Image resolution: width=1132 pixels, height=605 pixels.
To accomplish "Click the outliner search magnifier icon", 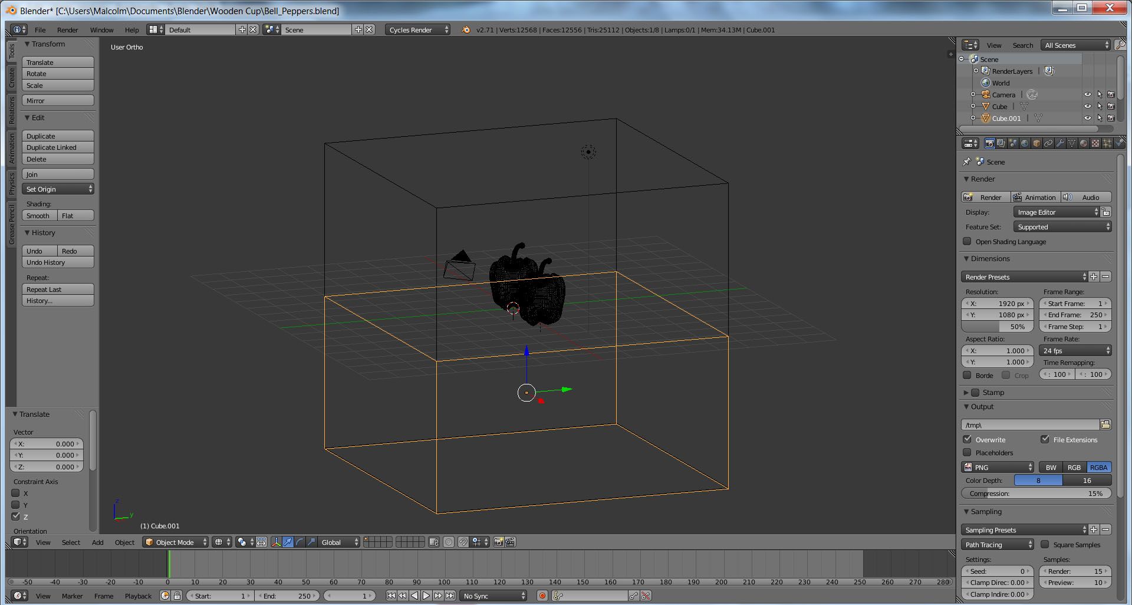I will coord(1120,45).
